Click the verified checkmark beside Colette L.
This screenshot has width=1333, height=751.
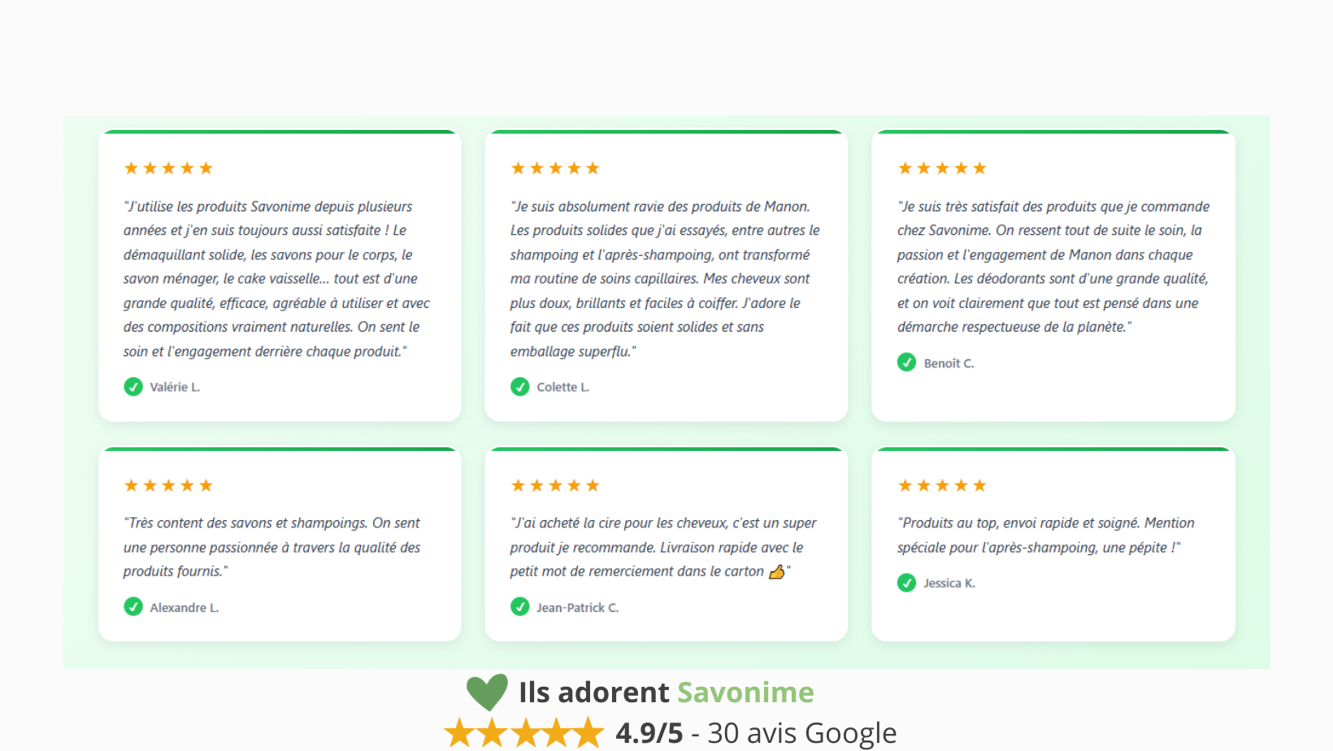[520, 387]
